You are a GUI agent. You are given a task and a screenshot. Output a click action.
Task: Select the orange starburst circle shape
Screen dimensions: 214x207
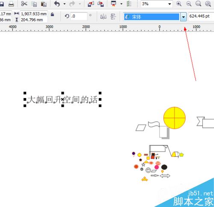pos(136,166)
